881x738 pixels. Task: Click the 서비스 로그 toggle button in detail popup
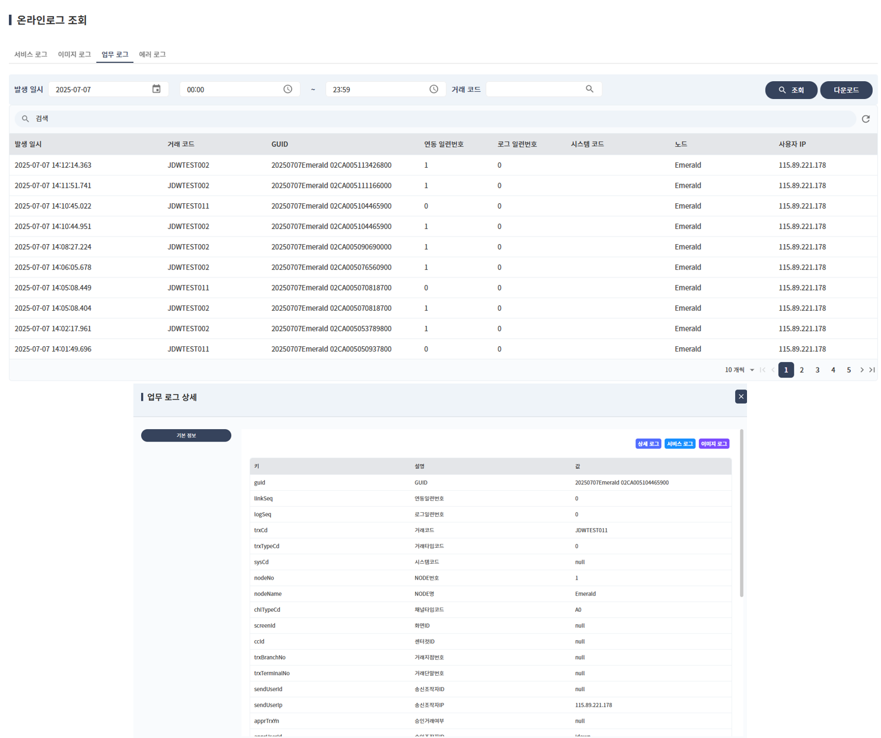679,443
